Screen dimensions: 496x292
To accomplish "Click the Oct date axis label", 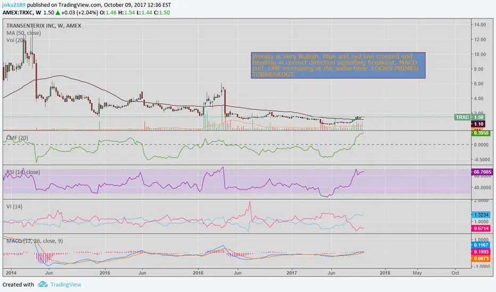I will 455,273.
